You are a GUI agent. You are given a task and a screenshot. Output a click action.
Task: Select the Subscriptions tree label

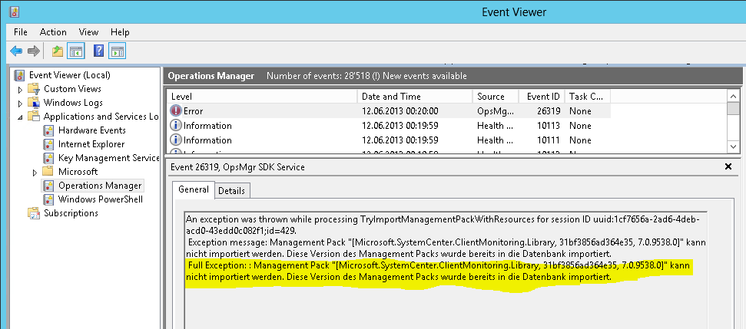[x=71, y=213]
